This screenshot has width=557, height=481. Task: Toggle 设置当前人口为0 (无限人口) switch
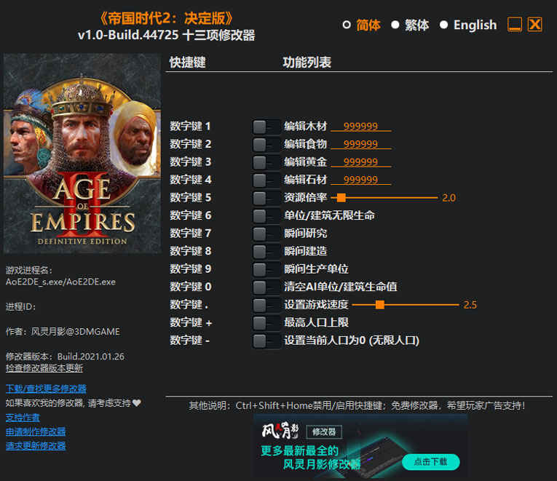(x=266, y=341)
